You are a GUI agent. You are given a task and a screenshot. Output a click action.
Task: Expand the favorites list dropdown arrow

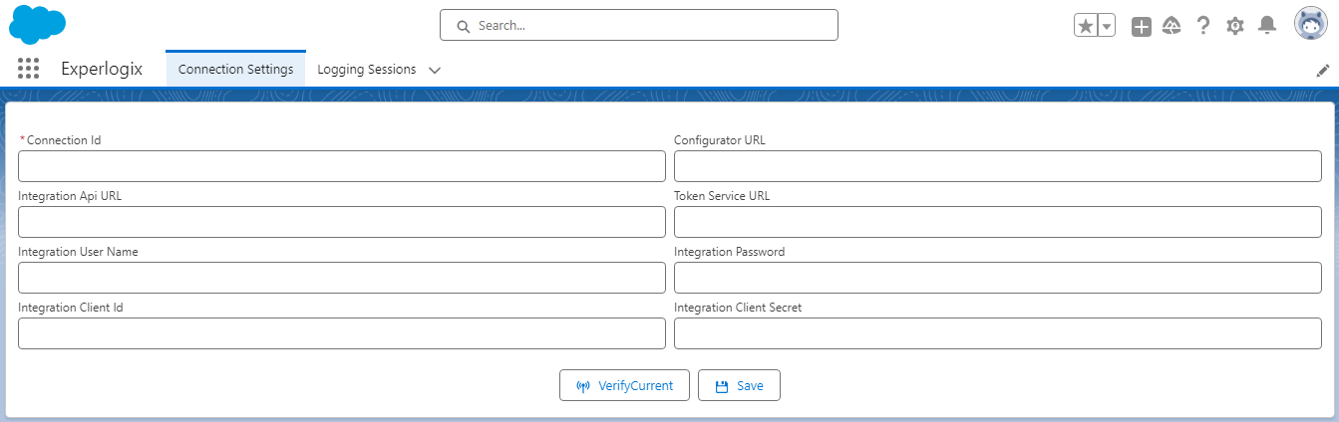coord(1106,26)
